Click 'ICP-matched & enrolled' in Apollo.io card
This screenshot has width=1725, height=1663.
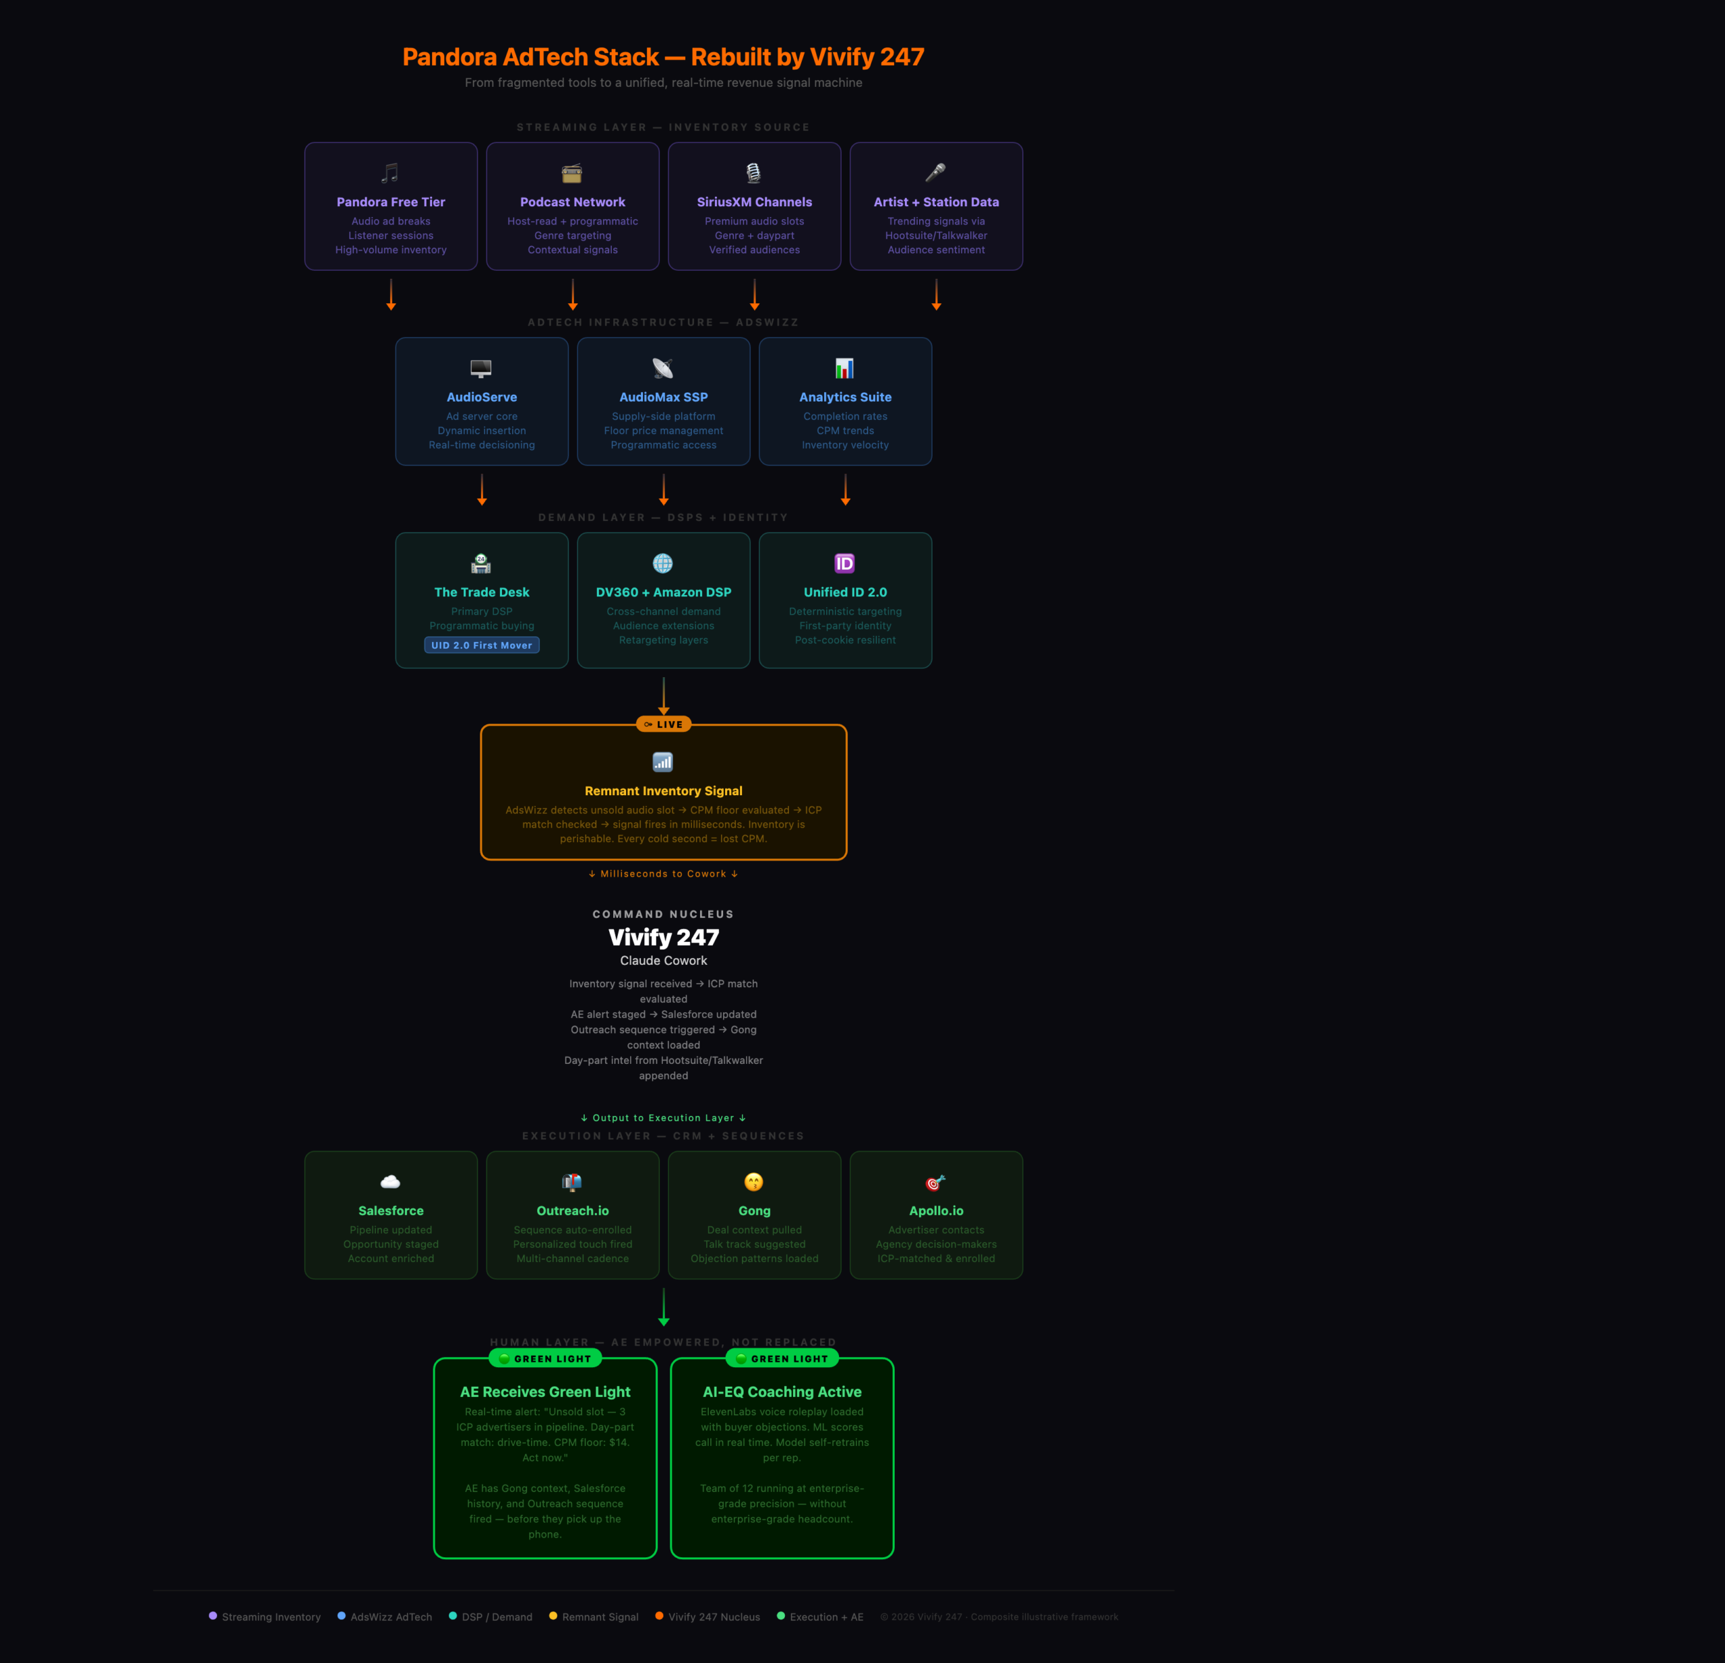click(937, 1258)
